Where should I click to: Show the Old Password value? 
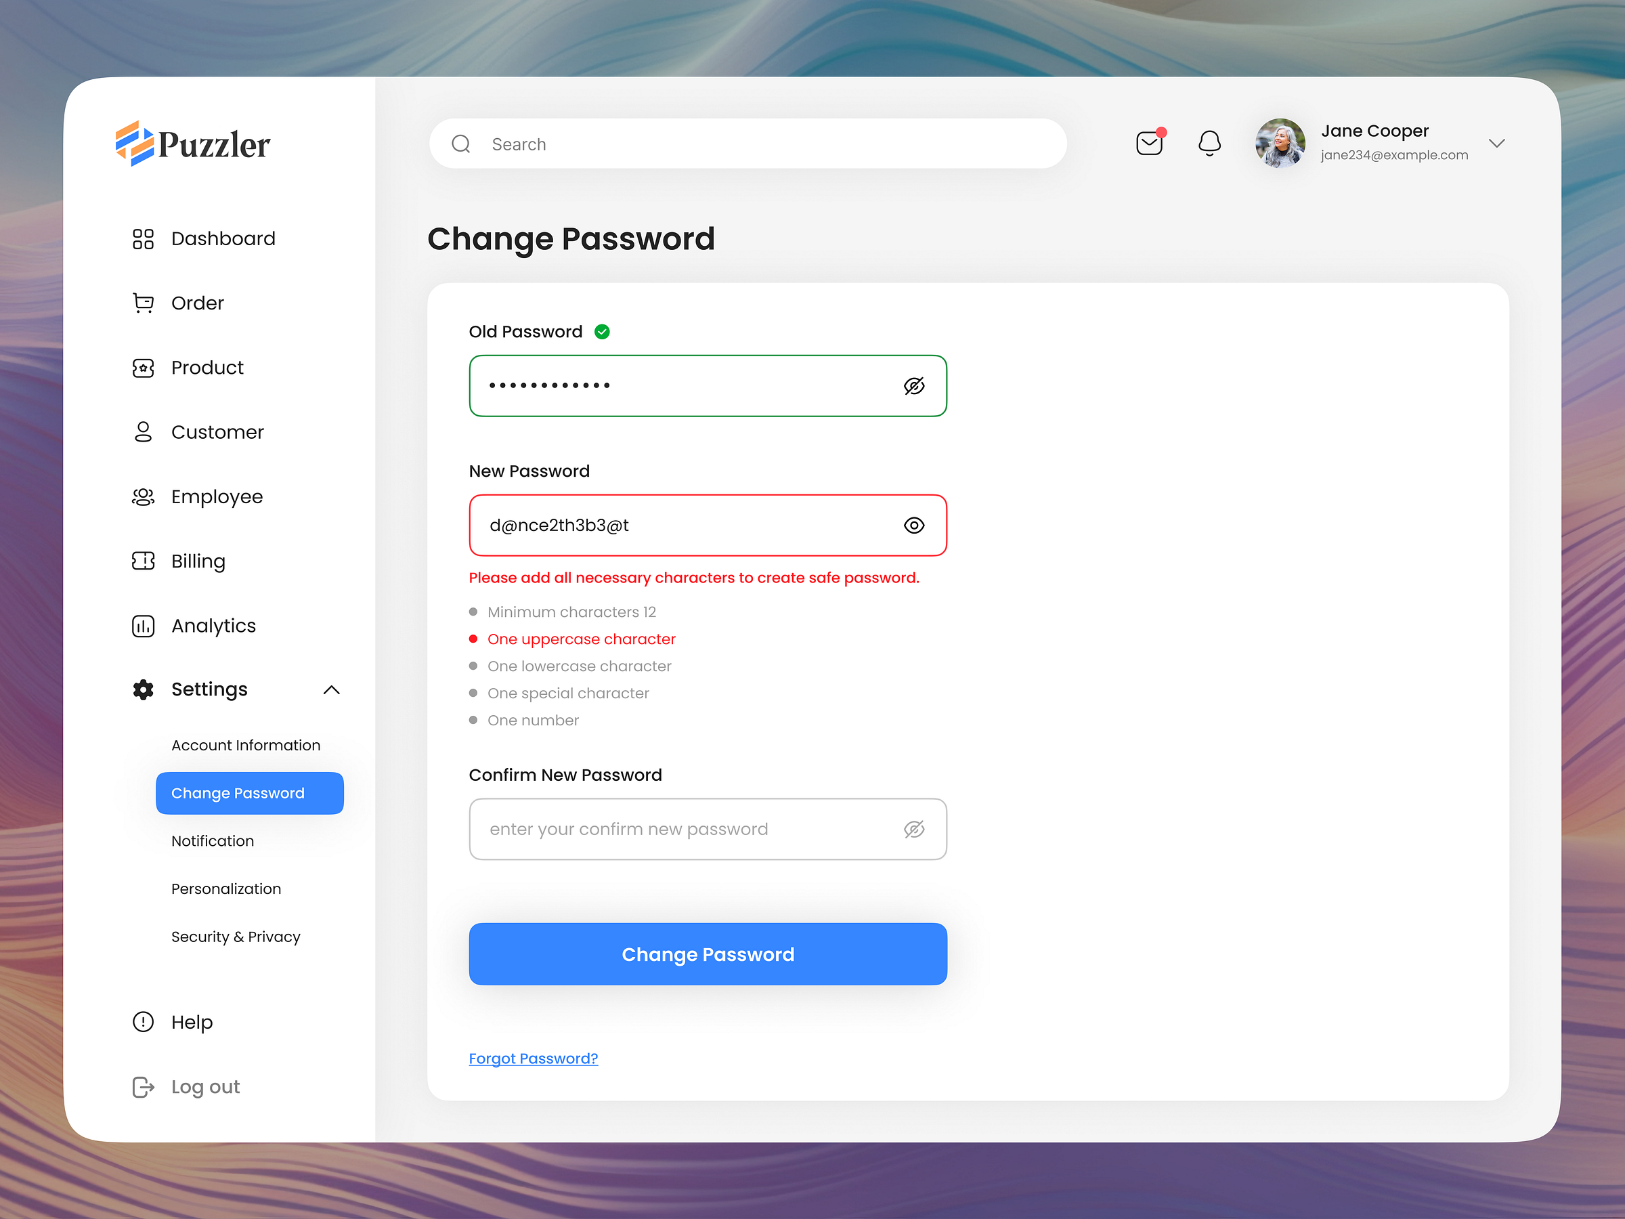tap(915, 386)
